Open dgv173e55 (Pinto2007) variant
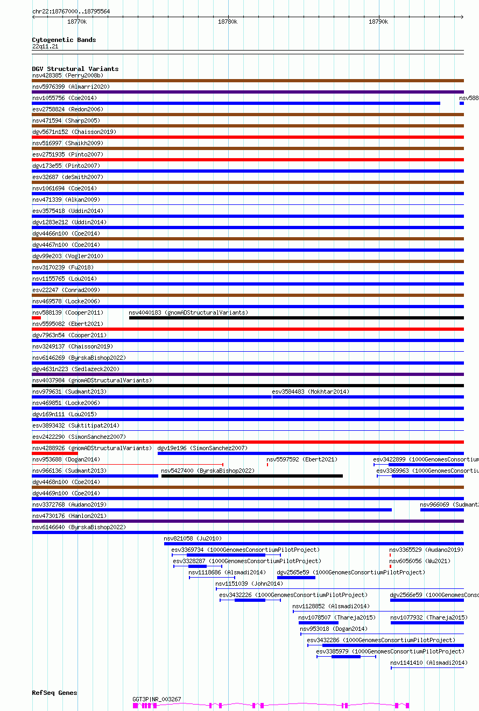Image resolution: width=479 pixels, height=711 pixels. (66, 166)
